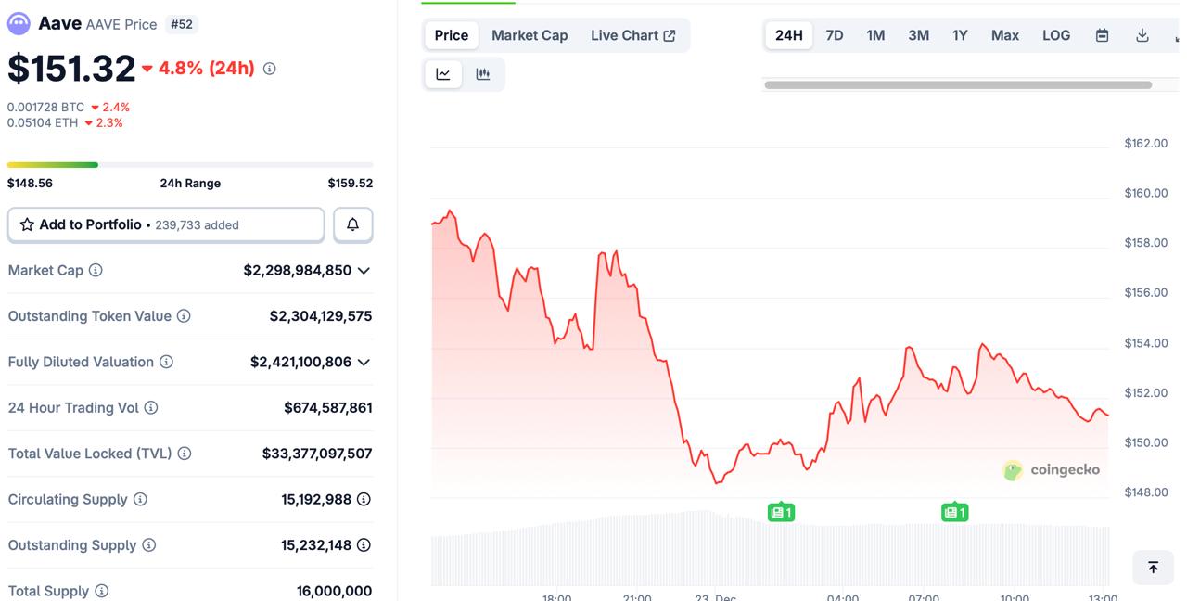
Task: Expand the Fully Diluted Valuation chevron
Action: pos(364,362)
